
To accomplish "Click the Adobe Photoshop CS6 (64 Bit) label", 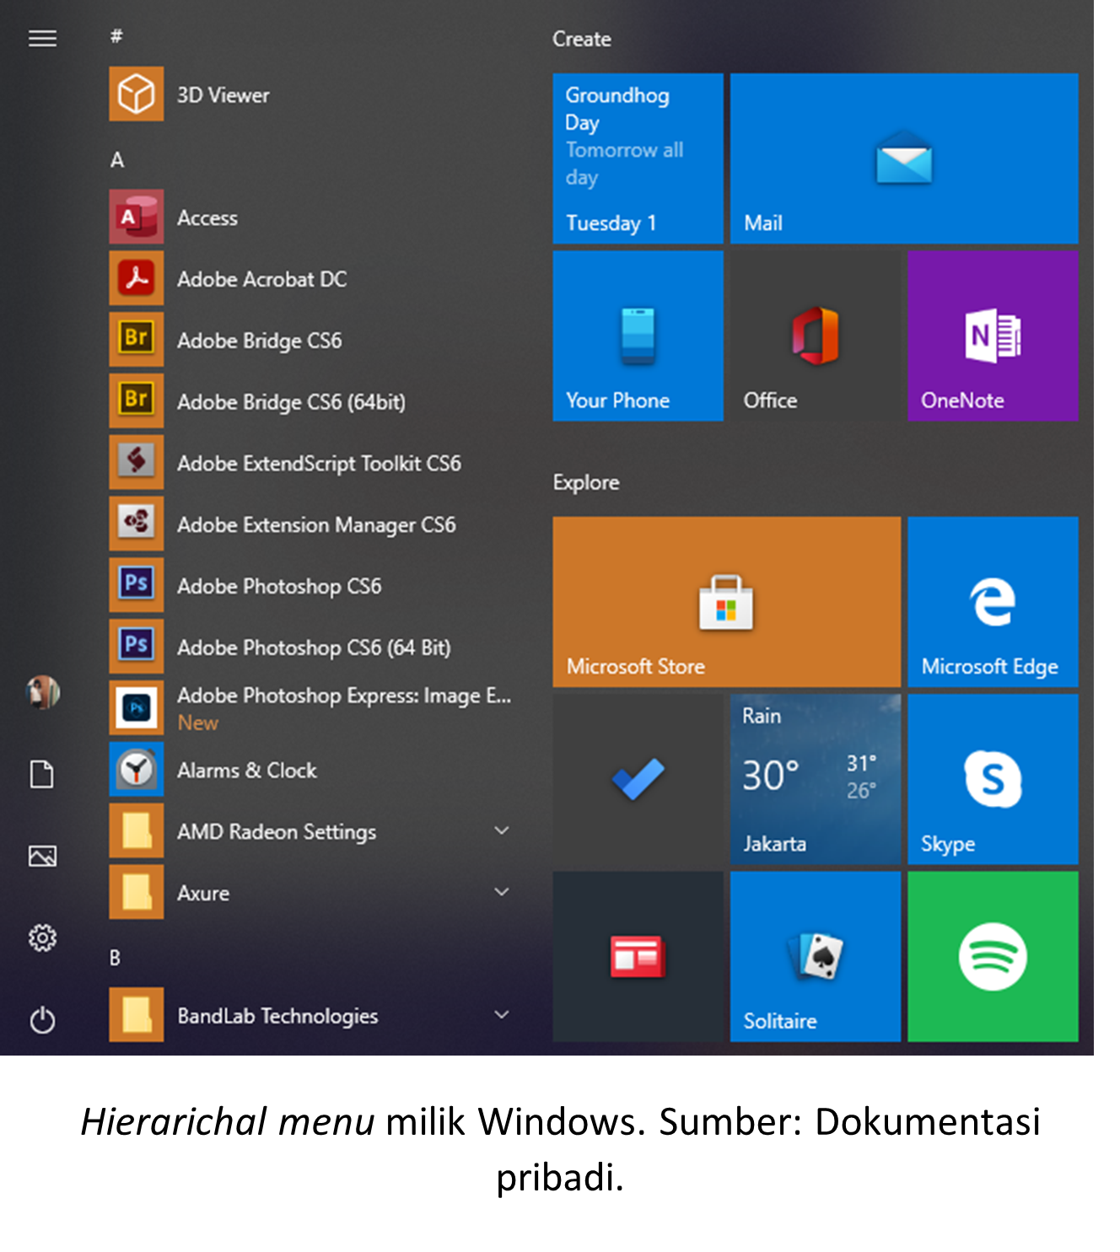I will (x=315, y=647).
